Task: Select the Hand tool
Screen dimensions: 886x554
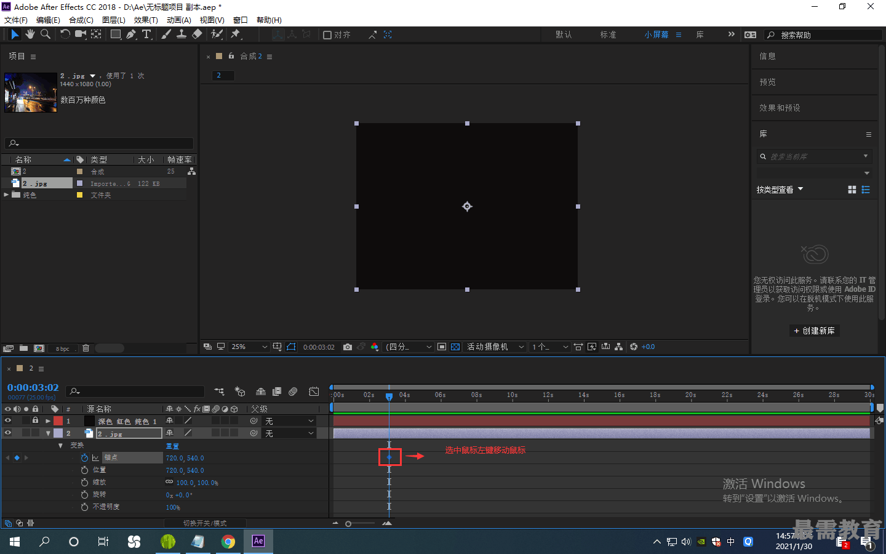Action: coord(30,34)
